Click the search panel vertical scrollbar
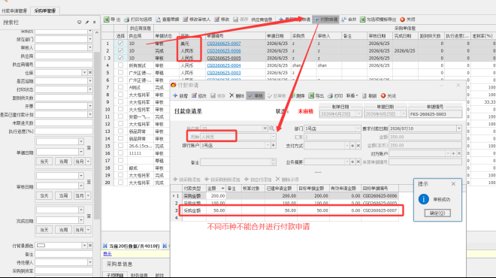 click(96, 136)
